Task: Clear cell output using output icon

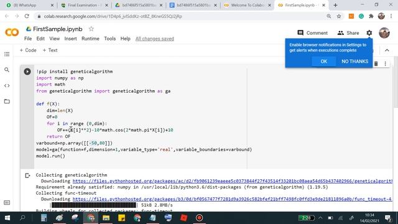Action: (x=27, y=175)
